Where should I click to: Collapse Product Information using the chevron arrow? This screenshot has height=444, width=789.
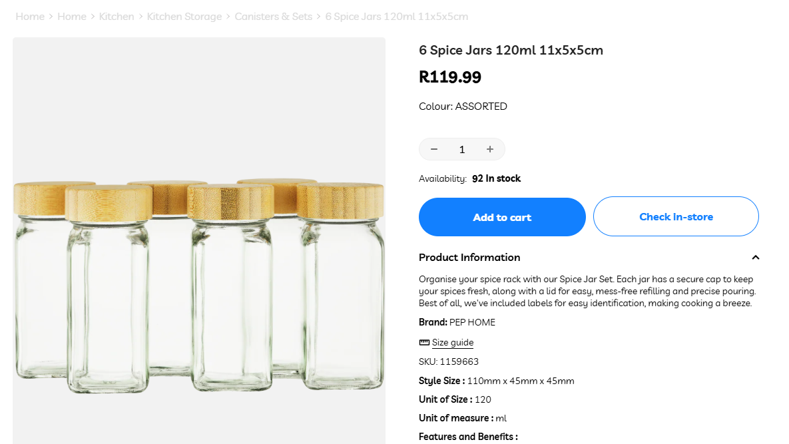pos(755,258)
